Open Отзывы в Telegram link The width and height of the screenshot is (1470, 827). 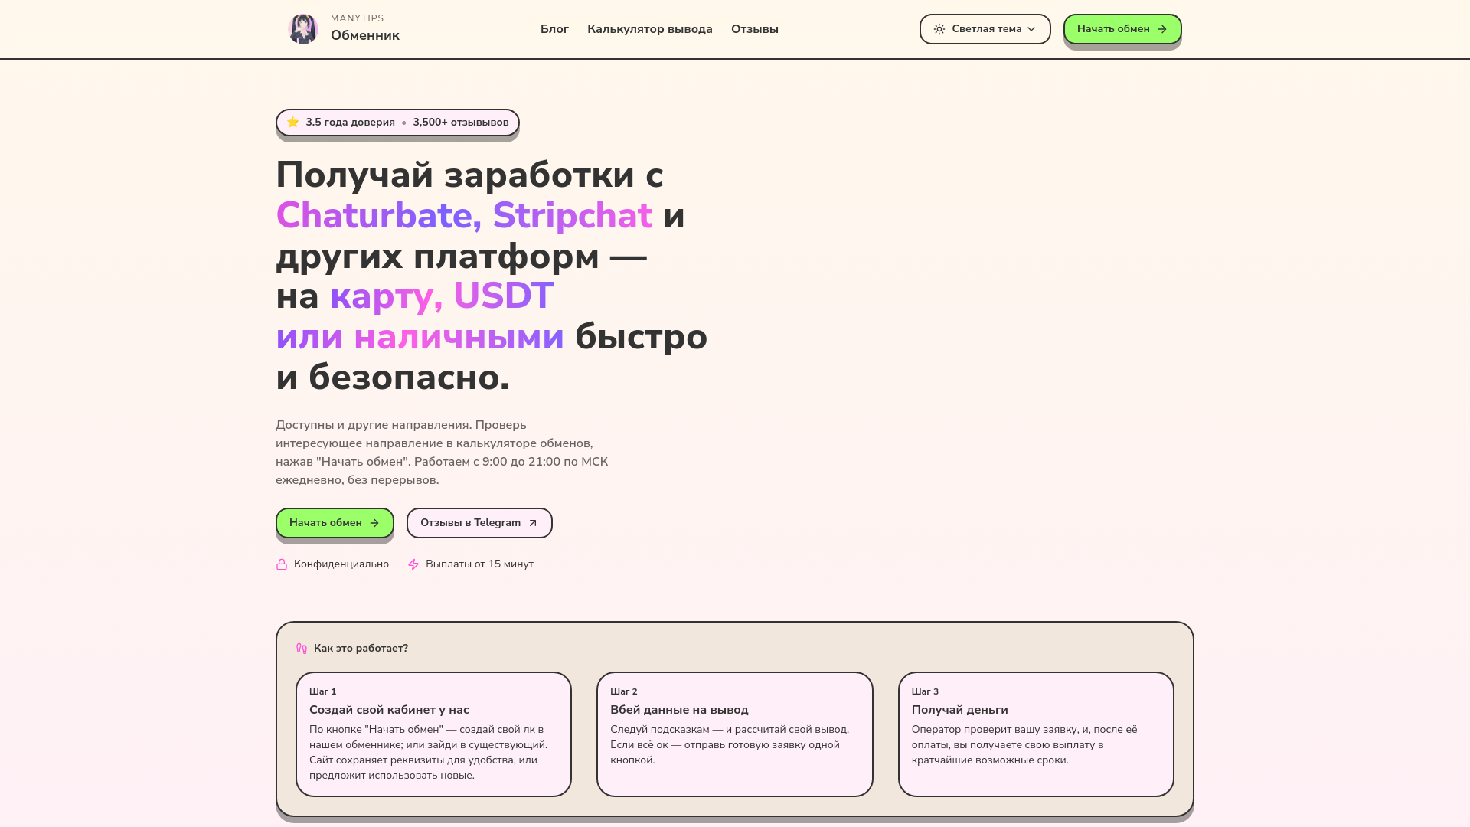click(479, 523)
